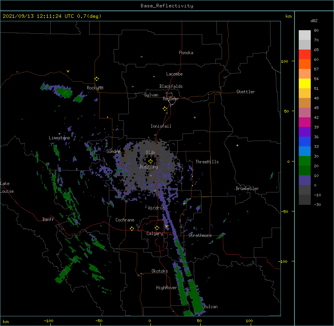Viewport: 334px width, 326px height.
Task: Click the HighRiver label
Action: [167, 288]
